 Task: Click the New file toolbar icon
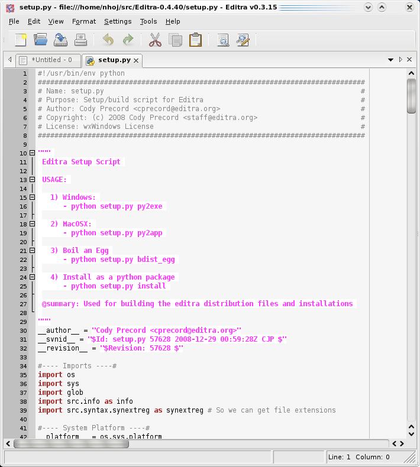click(x=21, y=40)
